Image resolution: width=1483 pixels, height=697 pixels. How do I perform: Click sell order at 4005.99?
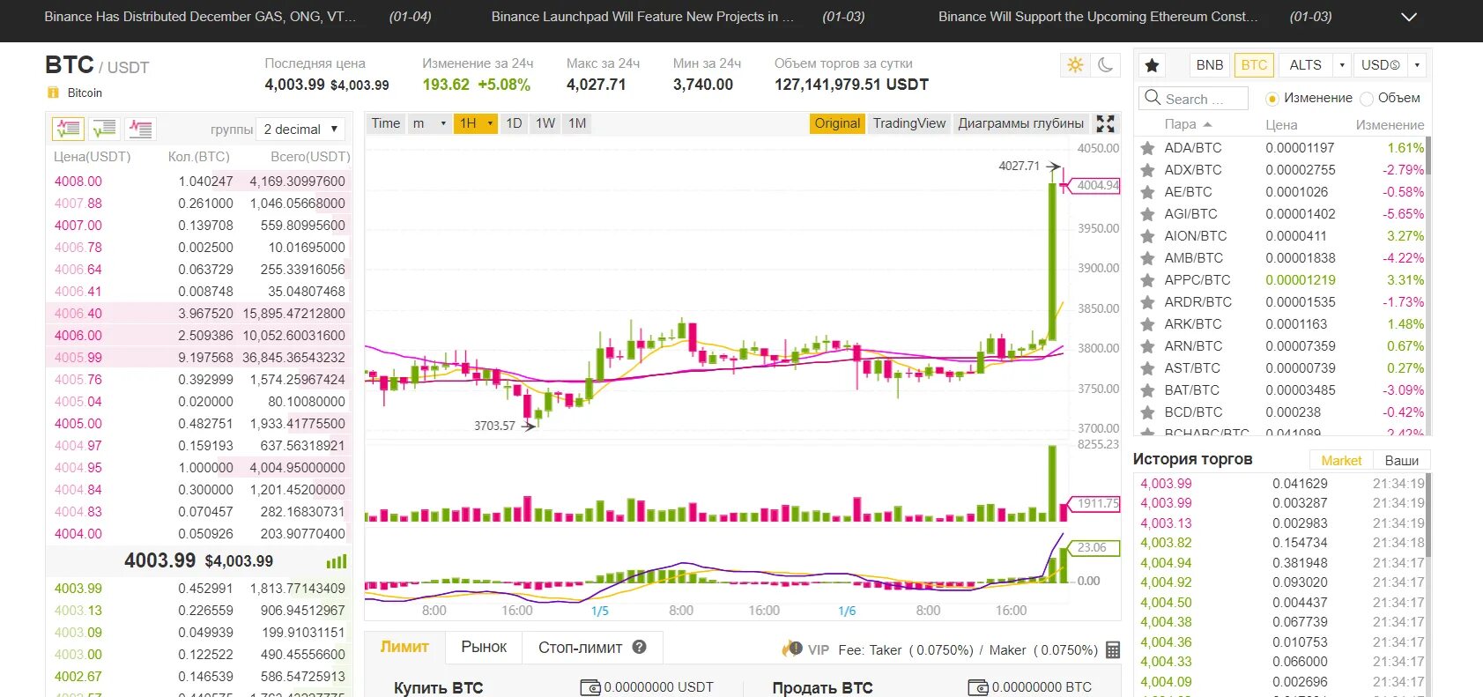click(198, 358)
